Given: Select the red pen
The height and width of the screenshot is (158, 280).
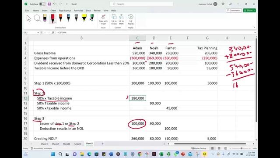Looking at the screenshot, I should [52, 18].
